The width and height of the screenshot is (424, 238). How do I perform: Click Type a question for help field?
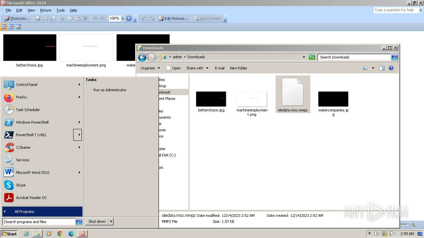point(396,10)
